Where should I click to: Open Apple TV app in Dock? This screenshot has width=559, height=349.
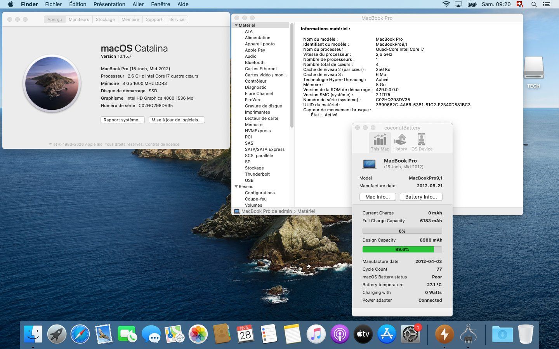coord(363,334)
